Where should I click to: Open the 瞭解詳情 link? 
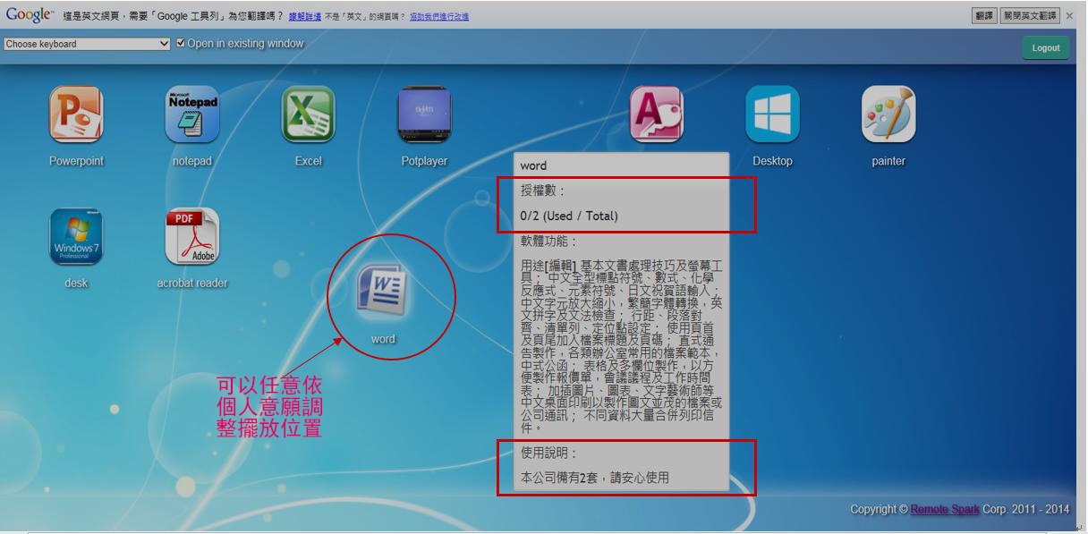[304, 16]
